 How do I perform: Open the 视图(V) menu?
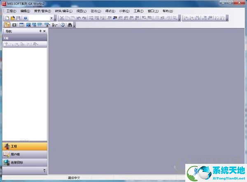pyautogui.click(x=82, y=11)
